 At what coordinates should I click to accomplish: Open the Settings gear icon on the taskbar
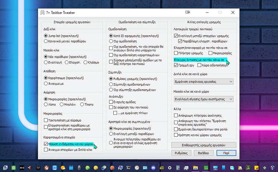(x=170, y=168)
